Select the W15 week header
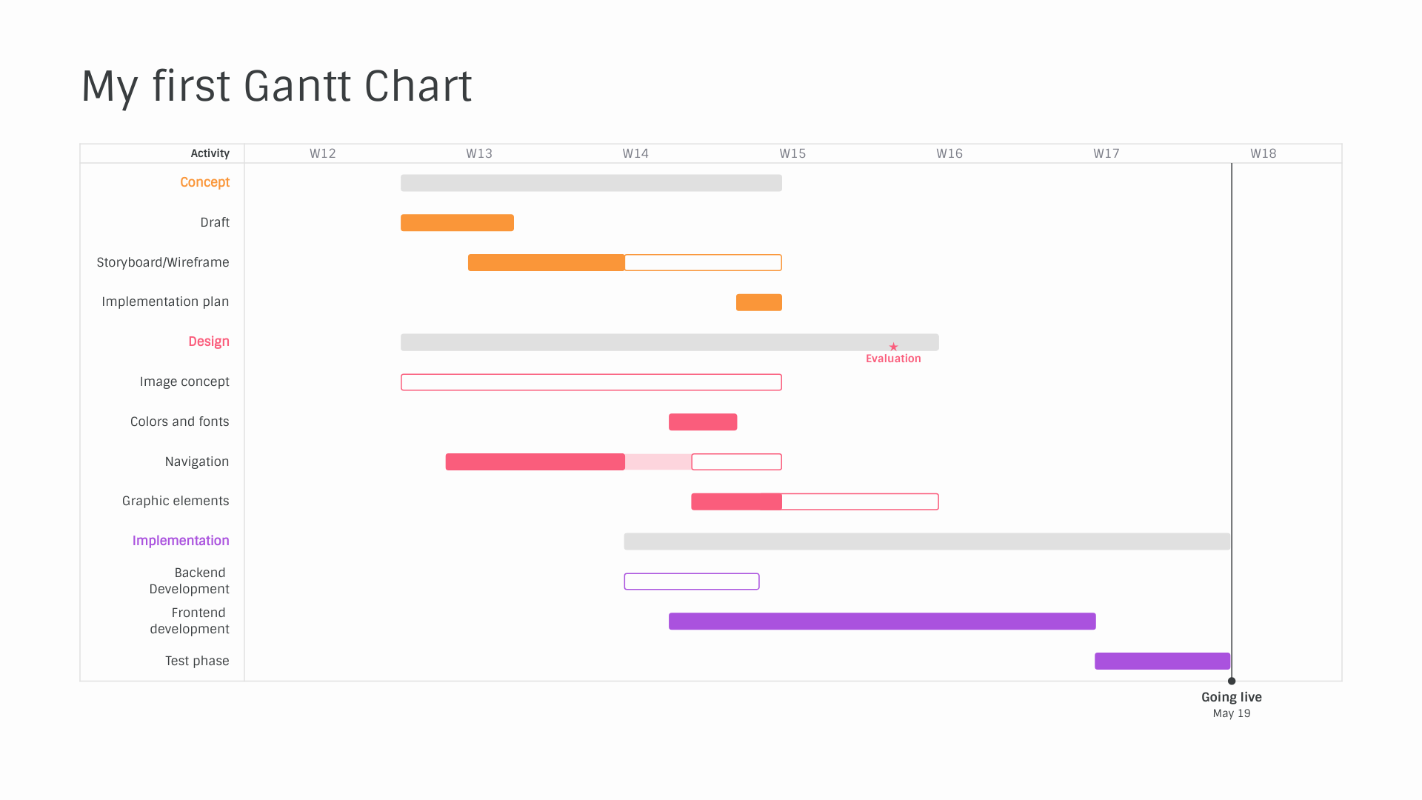1422x800 pixels. click(792, 153)
